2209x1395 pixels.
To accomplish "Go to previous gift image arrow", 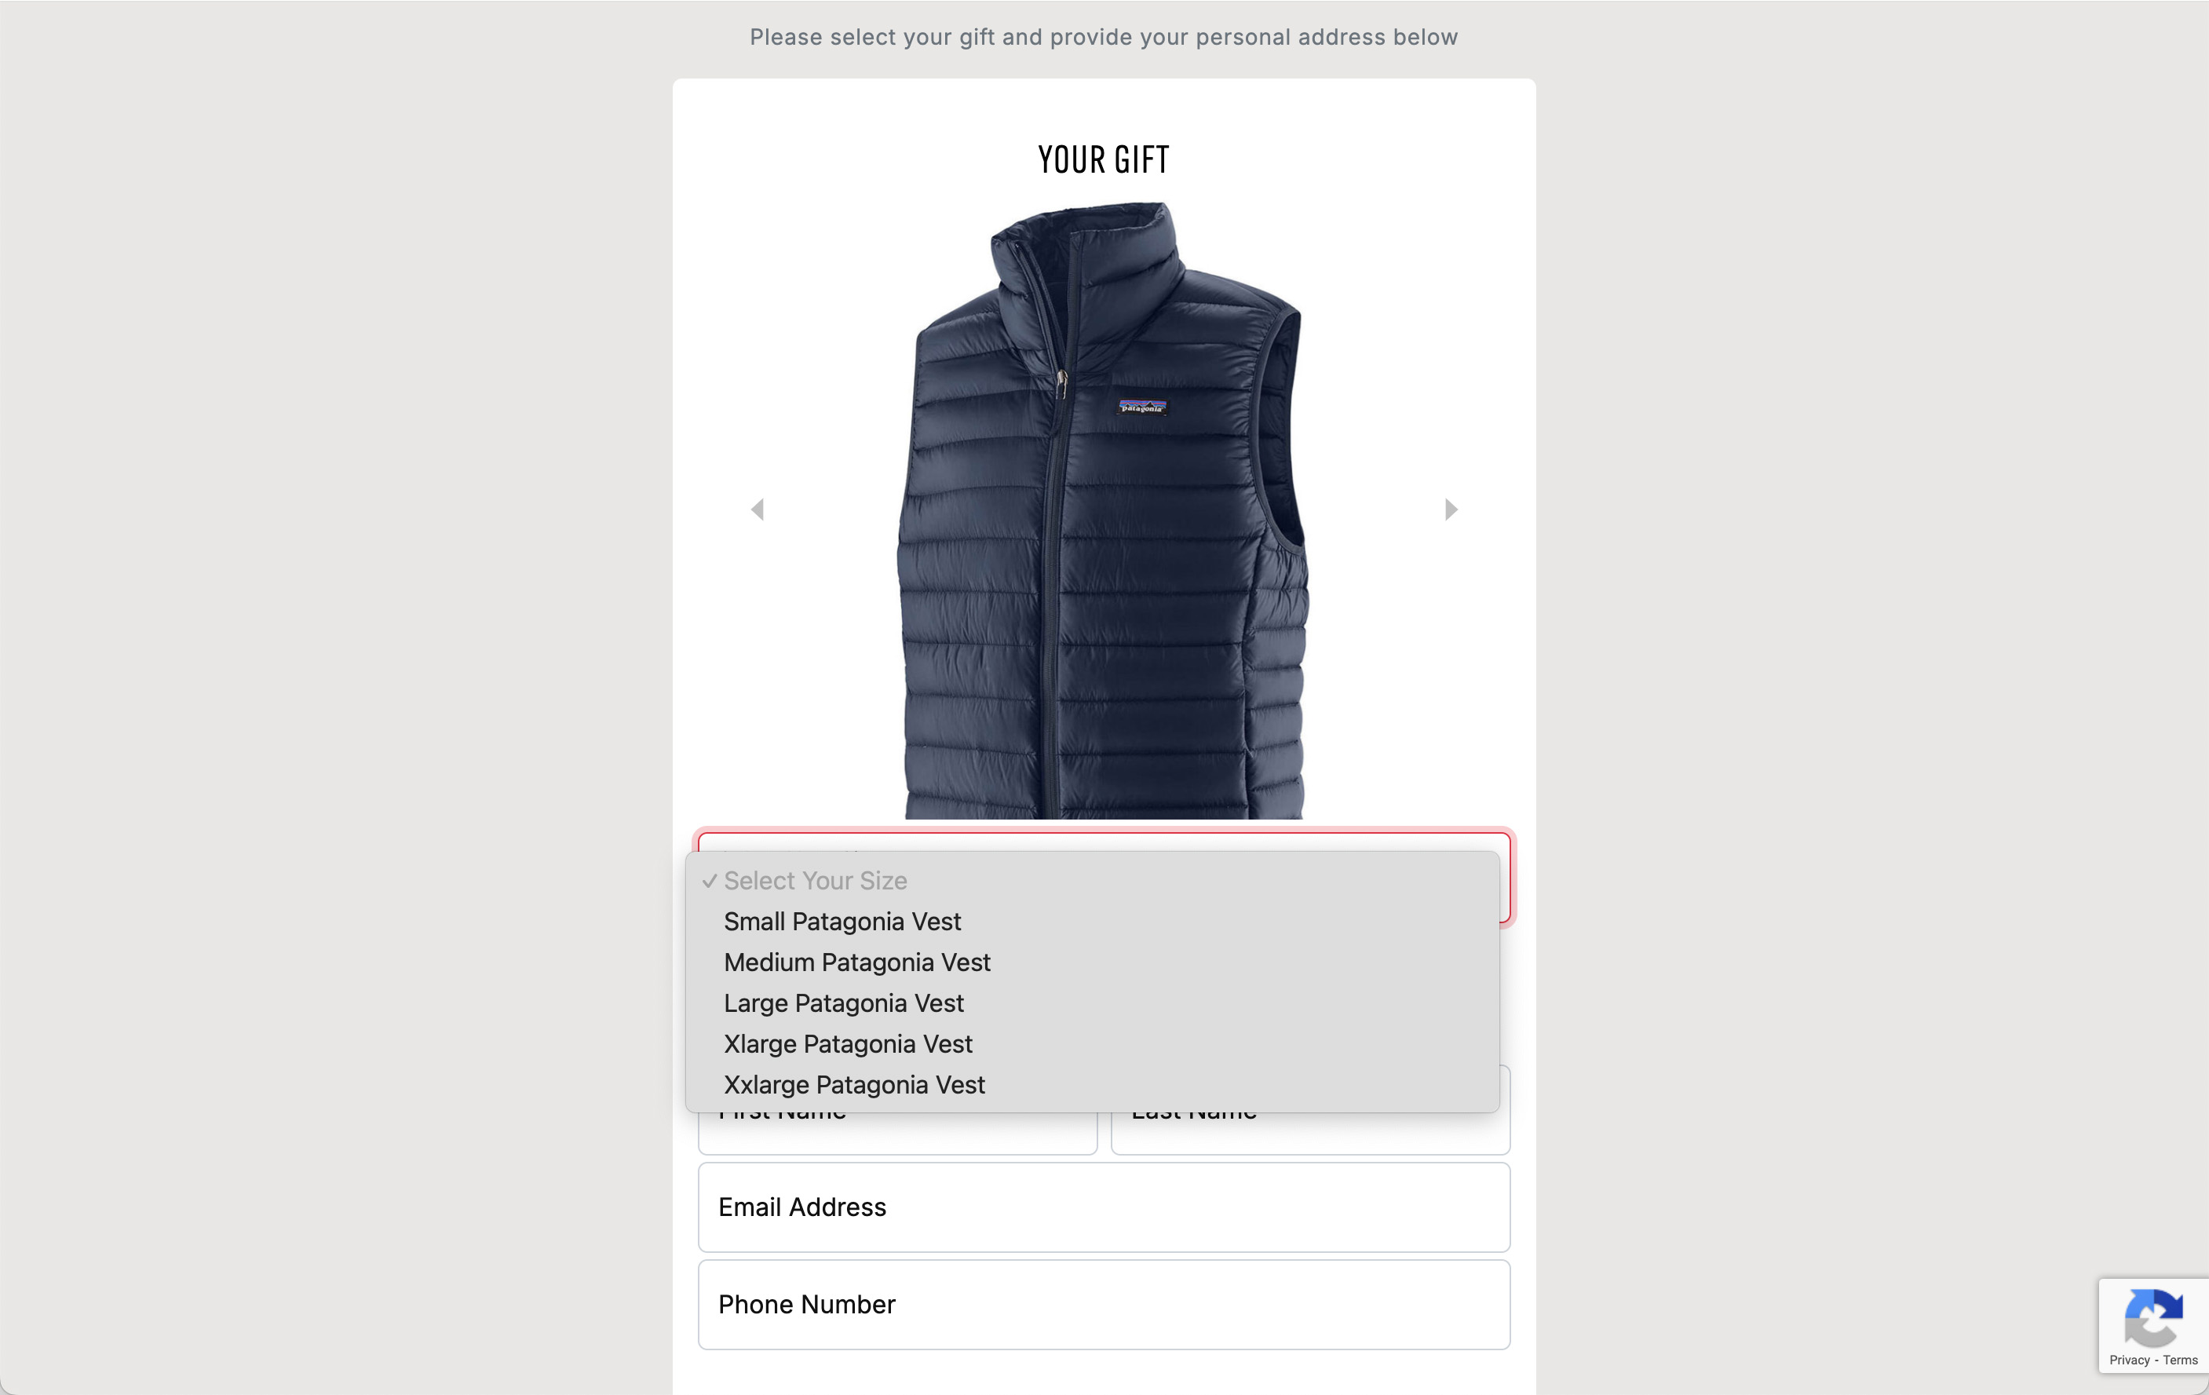I will tap(758, 509).
